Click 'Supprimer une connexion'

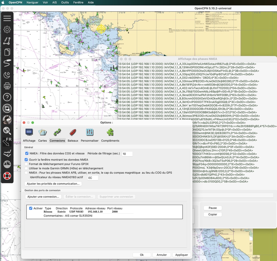point(116,197)
